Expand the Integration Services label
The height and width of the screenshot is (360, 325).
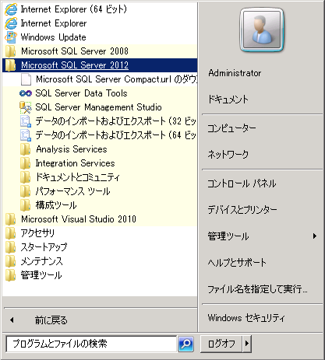point(75,163)
